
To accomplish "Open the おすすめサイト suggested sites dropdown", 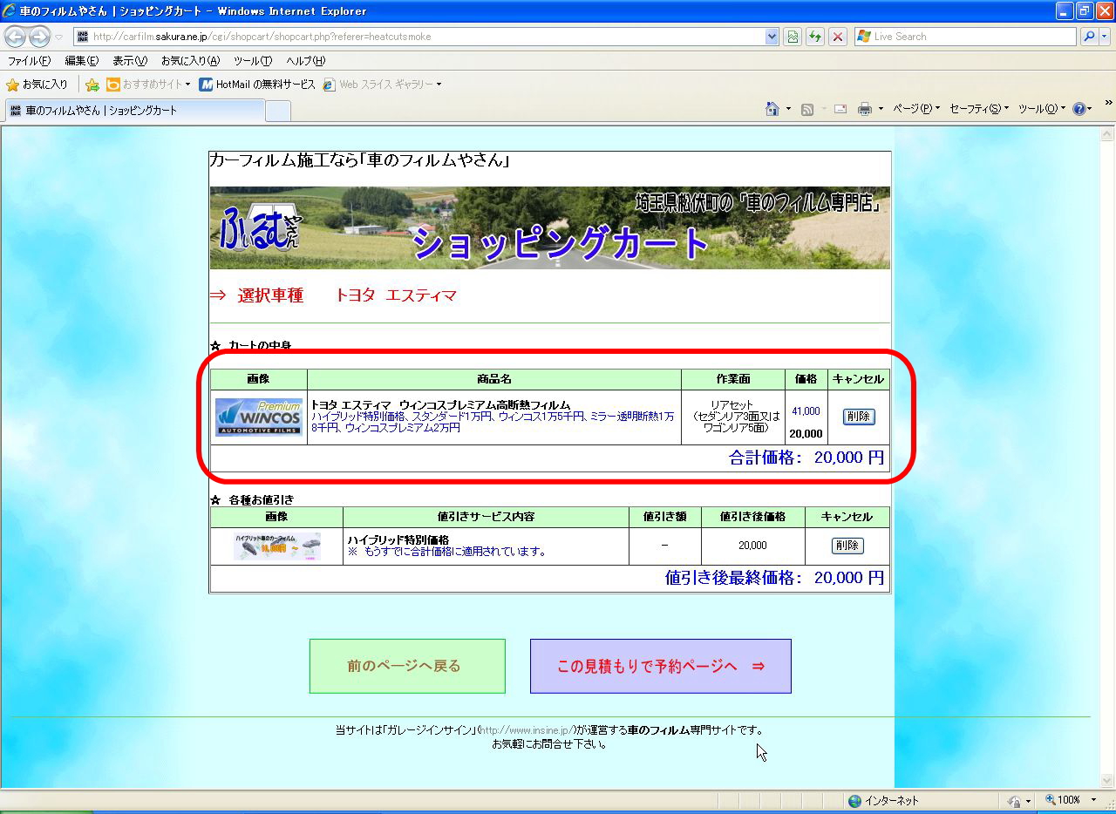I will click(148, 85).
